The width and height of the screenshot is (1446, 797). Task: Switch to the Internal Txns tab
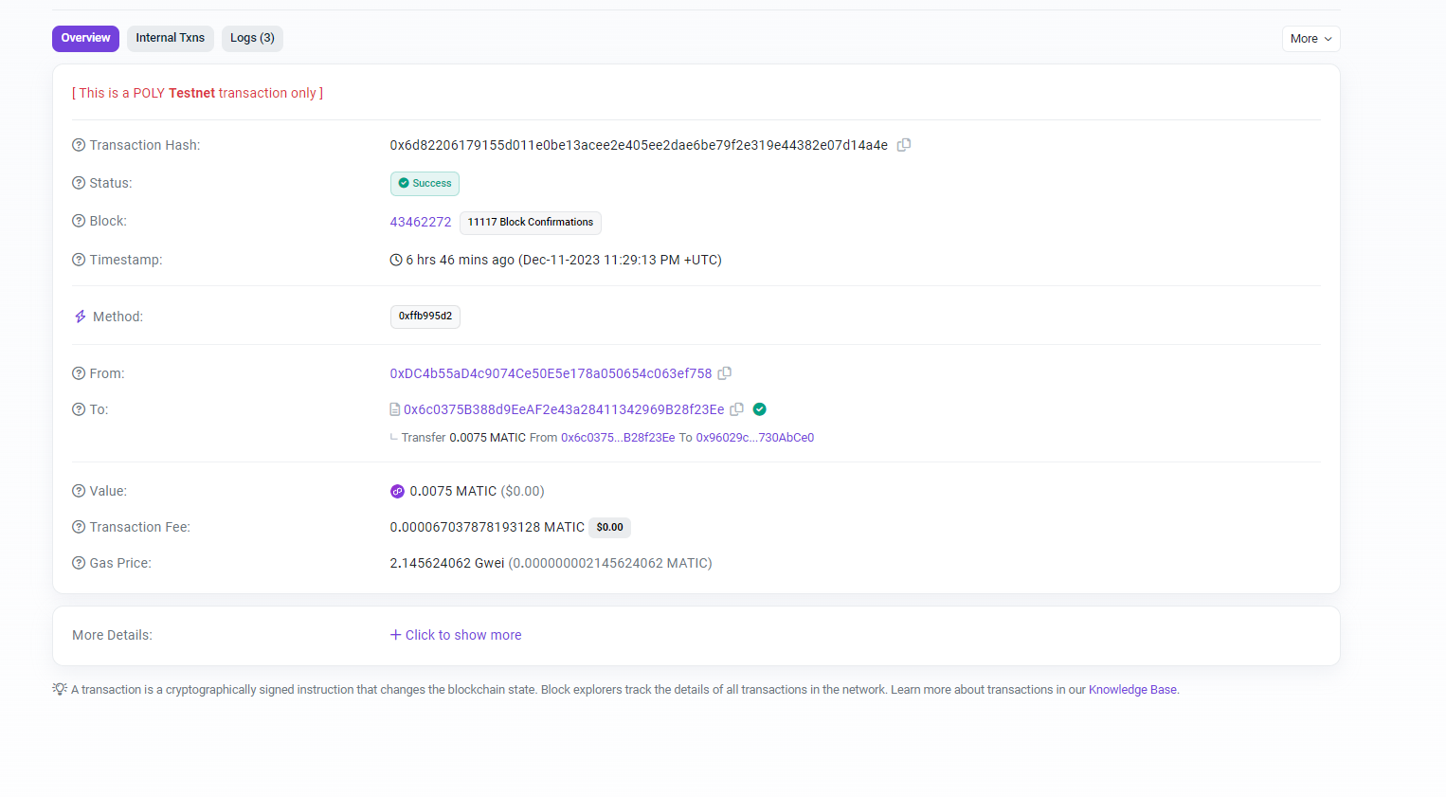click(x=170, y=38)
